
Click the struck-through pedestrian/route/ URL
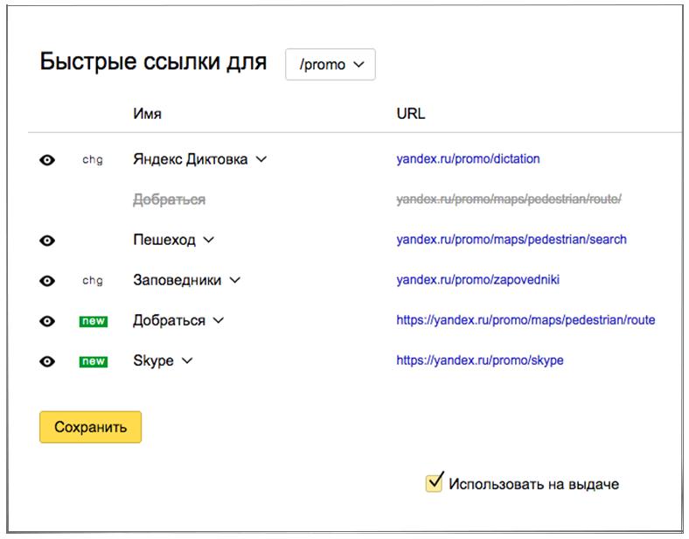(x=509, y=199)
